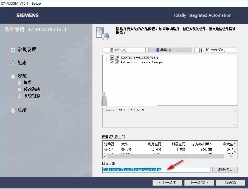This screenshot has height=189, width=248.
Task: Click drive table left scroll arrow
Action: click(x=105, y=156)
